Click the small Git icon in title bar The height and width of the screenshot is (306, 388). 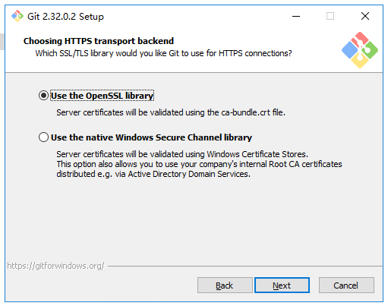(17, 16)
